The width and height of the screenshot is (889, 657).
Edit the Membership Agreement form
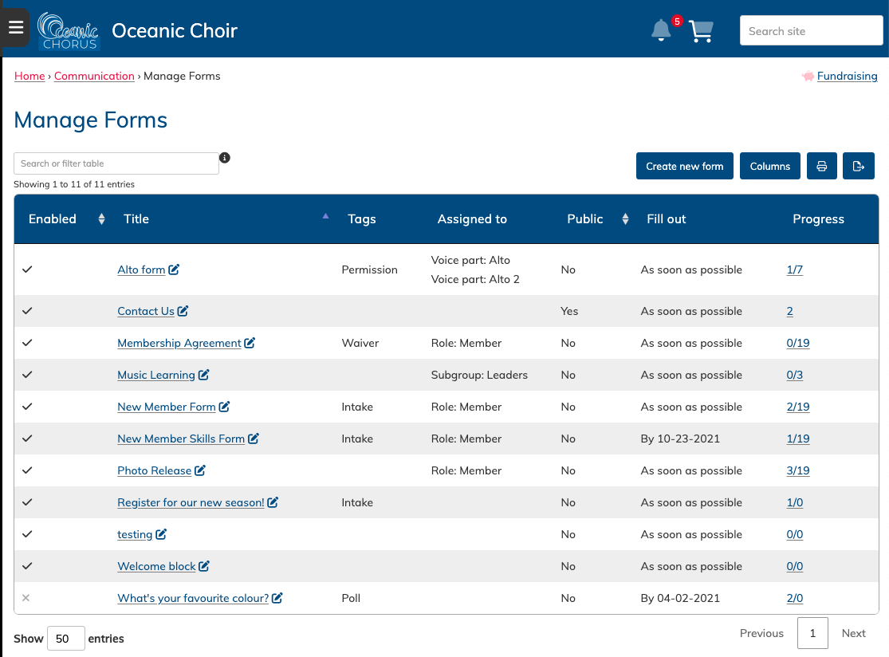click(250, 342)
